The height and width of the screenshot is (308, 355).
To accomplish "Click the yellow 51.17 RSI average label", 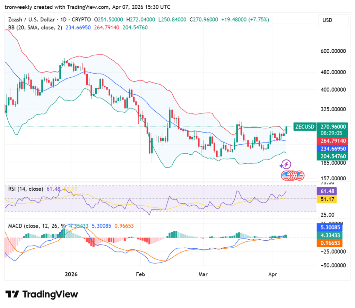I will click(x=326, y=199).
